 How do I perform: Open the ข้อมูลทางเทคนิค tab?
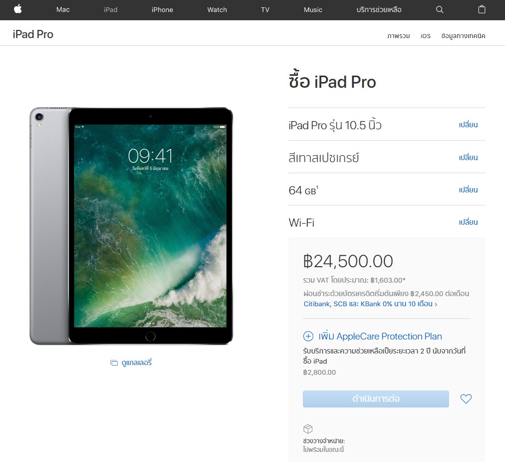tap(463, 36)
